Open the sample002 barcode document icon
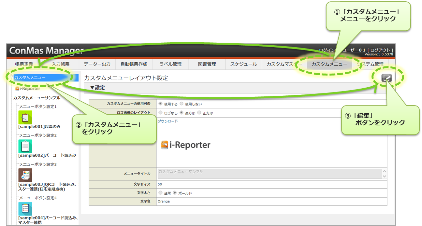Screen dimensions: 422x226 pos(25,146)
